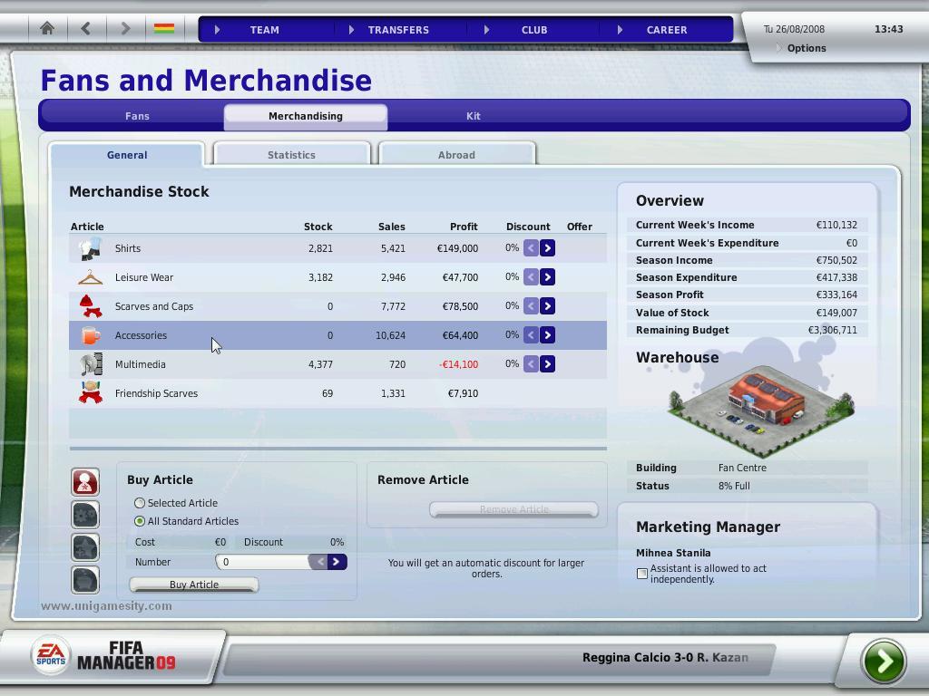
Task: Switch to the Statistics tab
Action: (291, 155)
